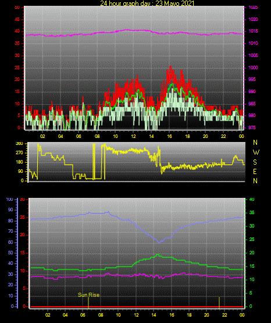Click the sunset dotted marker near 22
271x323 pixels.
point(219,303)
